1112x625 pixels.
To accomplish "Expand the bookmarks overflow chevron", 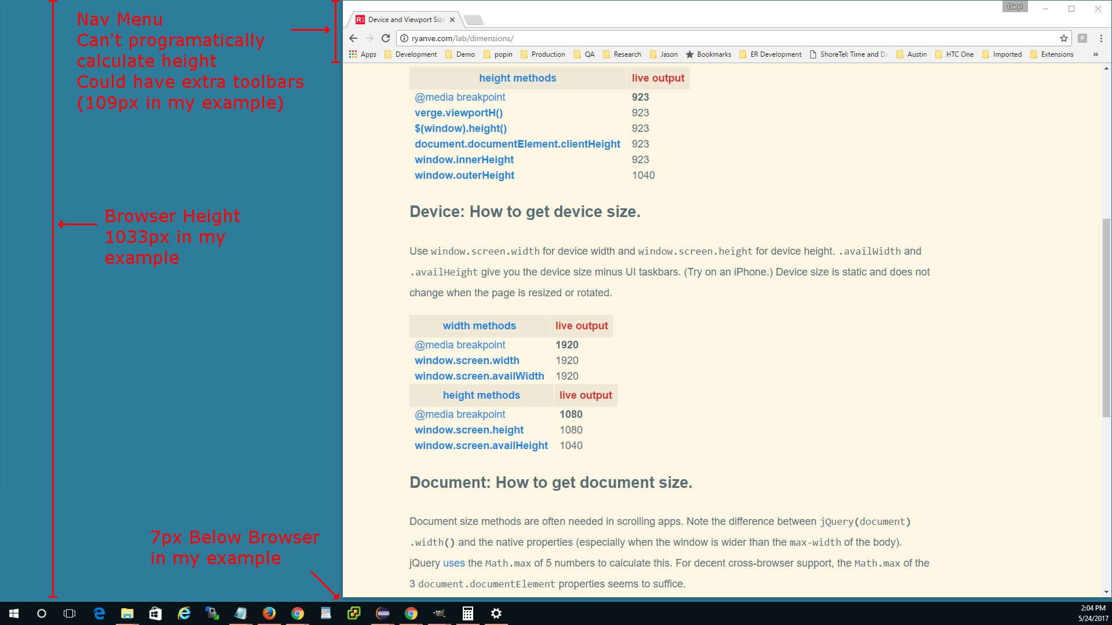I will click(x=1096, y=54).
